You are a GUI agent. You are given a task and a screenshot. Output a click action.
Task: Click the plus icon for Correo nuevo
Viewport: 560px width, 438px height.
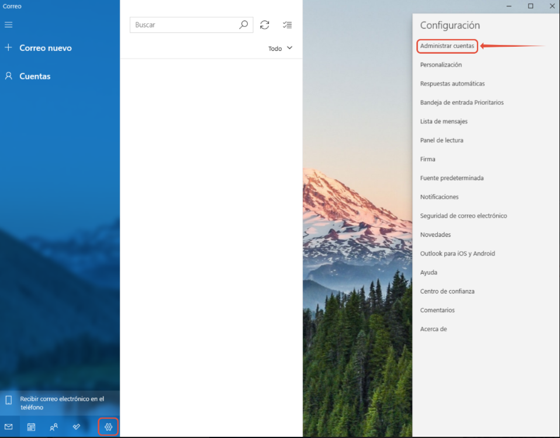(9, 47)
